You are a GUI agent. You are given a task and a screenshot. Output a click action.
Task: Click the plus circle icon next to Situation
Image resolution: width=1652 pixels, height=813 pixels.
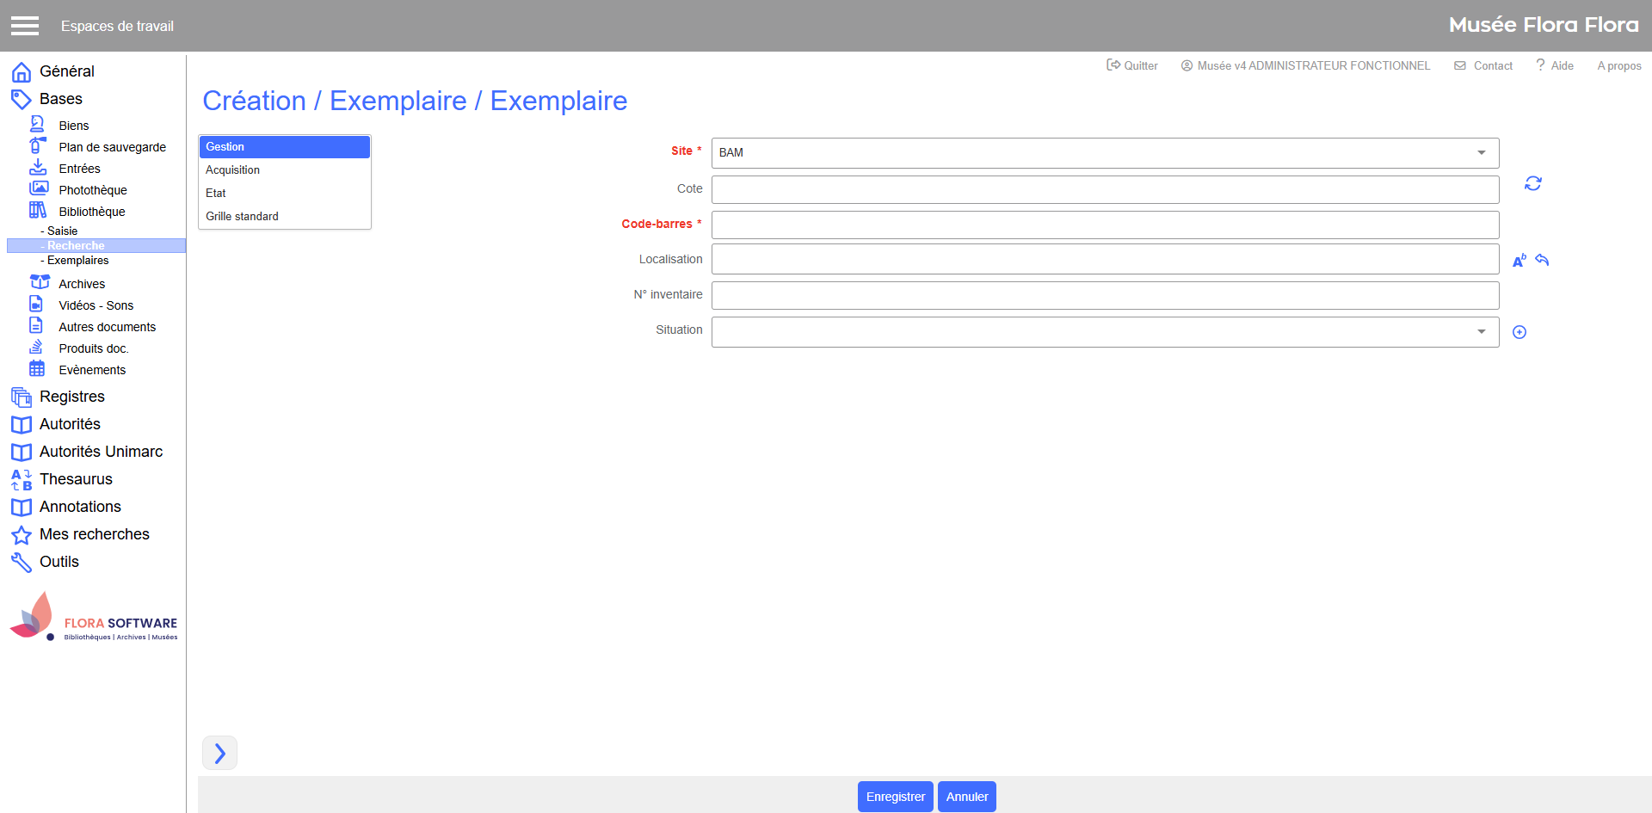pos(1519,332)
